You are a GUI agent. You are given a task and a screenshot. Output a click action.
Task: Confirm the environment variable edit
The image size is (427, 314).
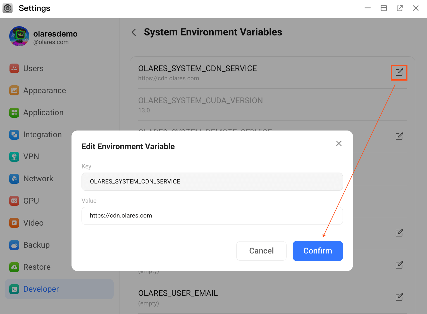pos(318,251)
